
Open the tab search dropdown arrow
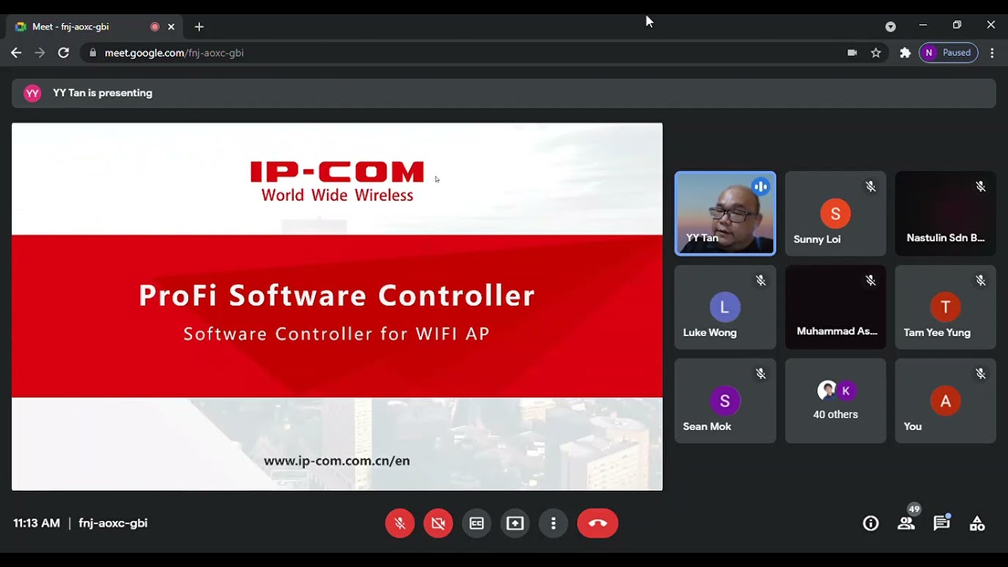[x=891, y=26]
